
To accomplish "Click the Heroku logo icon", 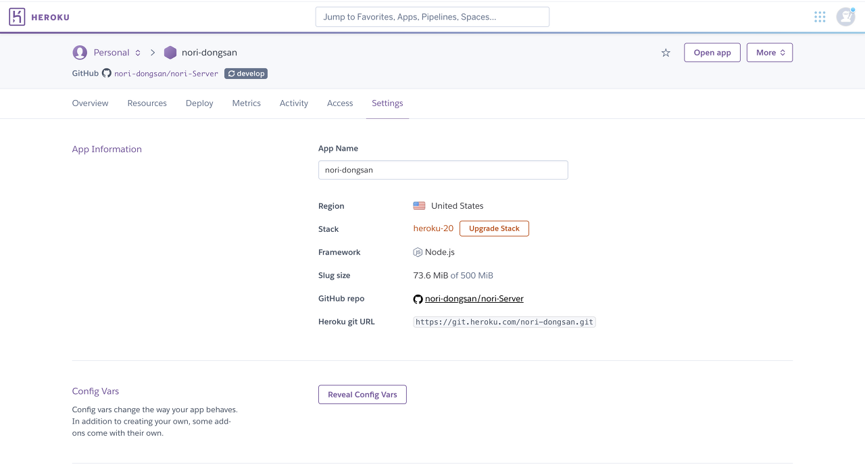I will point(17,17).
